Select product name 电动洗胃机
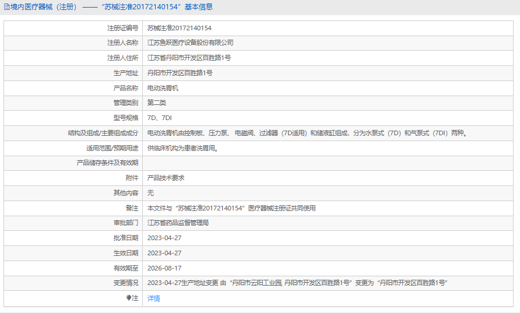The image size is (520, 313). pos(163,88)
